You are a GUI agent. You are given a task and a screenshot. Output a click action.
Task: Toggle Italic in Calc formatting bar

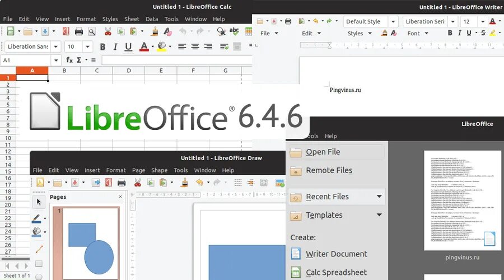(x=115, y=47)
